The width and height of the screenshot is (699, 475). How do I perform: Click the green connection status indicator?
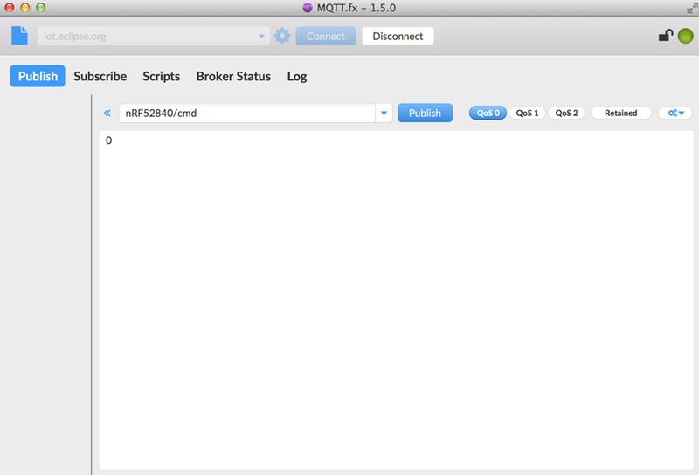(x=685, y=36)
